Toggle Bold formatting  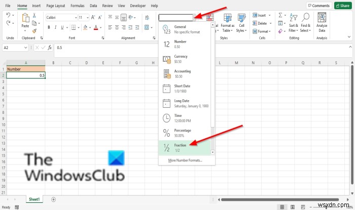[49, 27]
